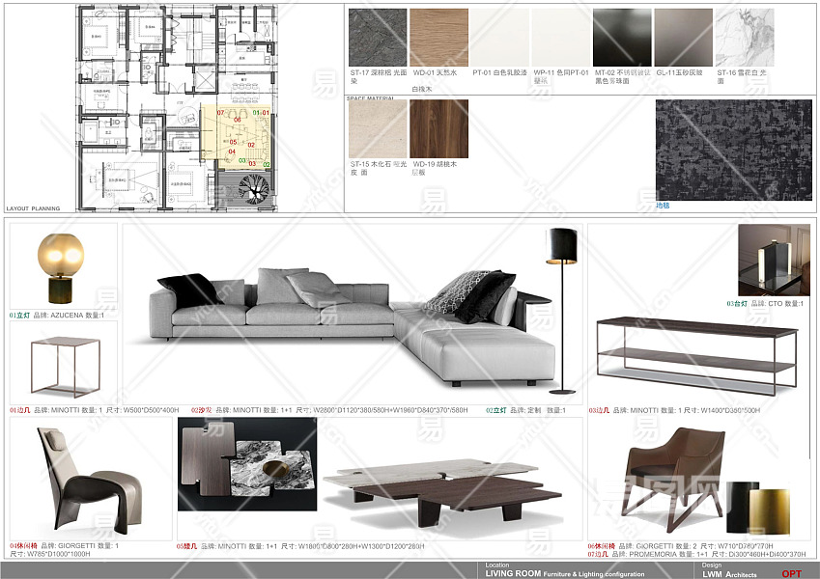Viewport: 820px width, 579px height.
Task: Click the dark patterned carpet sample
Action: point(734,150)
